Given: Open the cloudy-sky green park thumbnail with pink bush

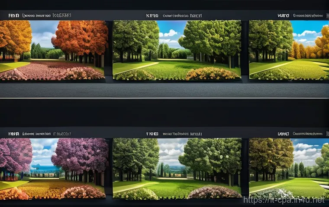Looking at the screenshot, I should point(177,169).
